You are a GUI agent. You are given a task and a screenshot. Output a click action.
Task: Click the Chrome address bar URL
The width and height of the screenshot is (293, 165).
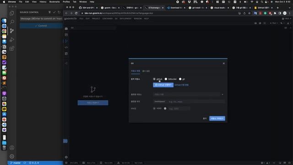[119, 13]
